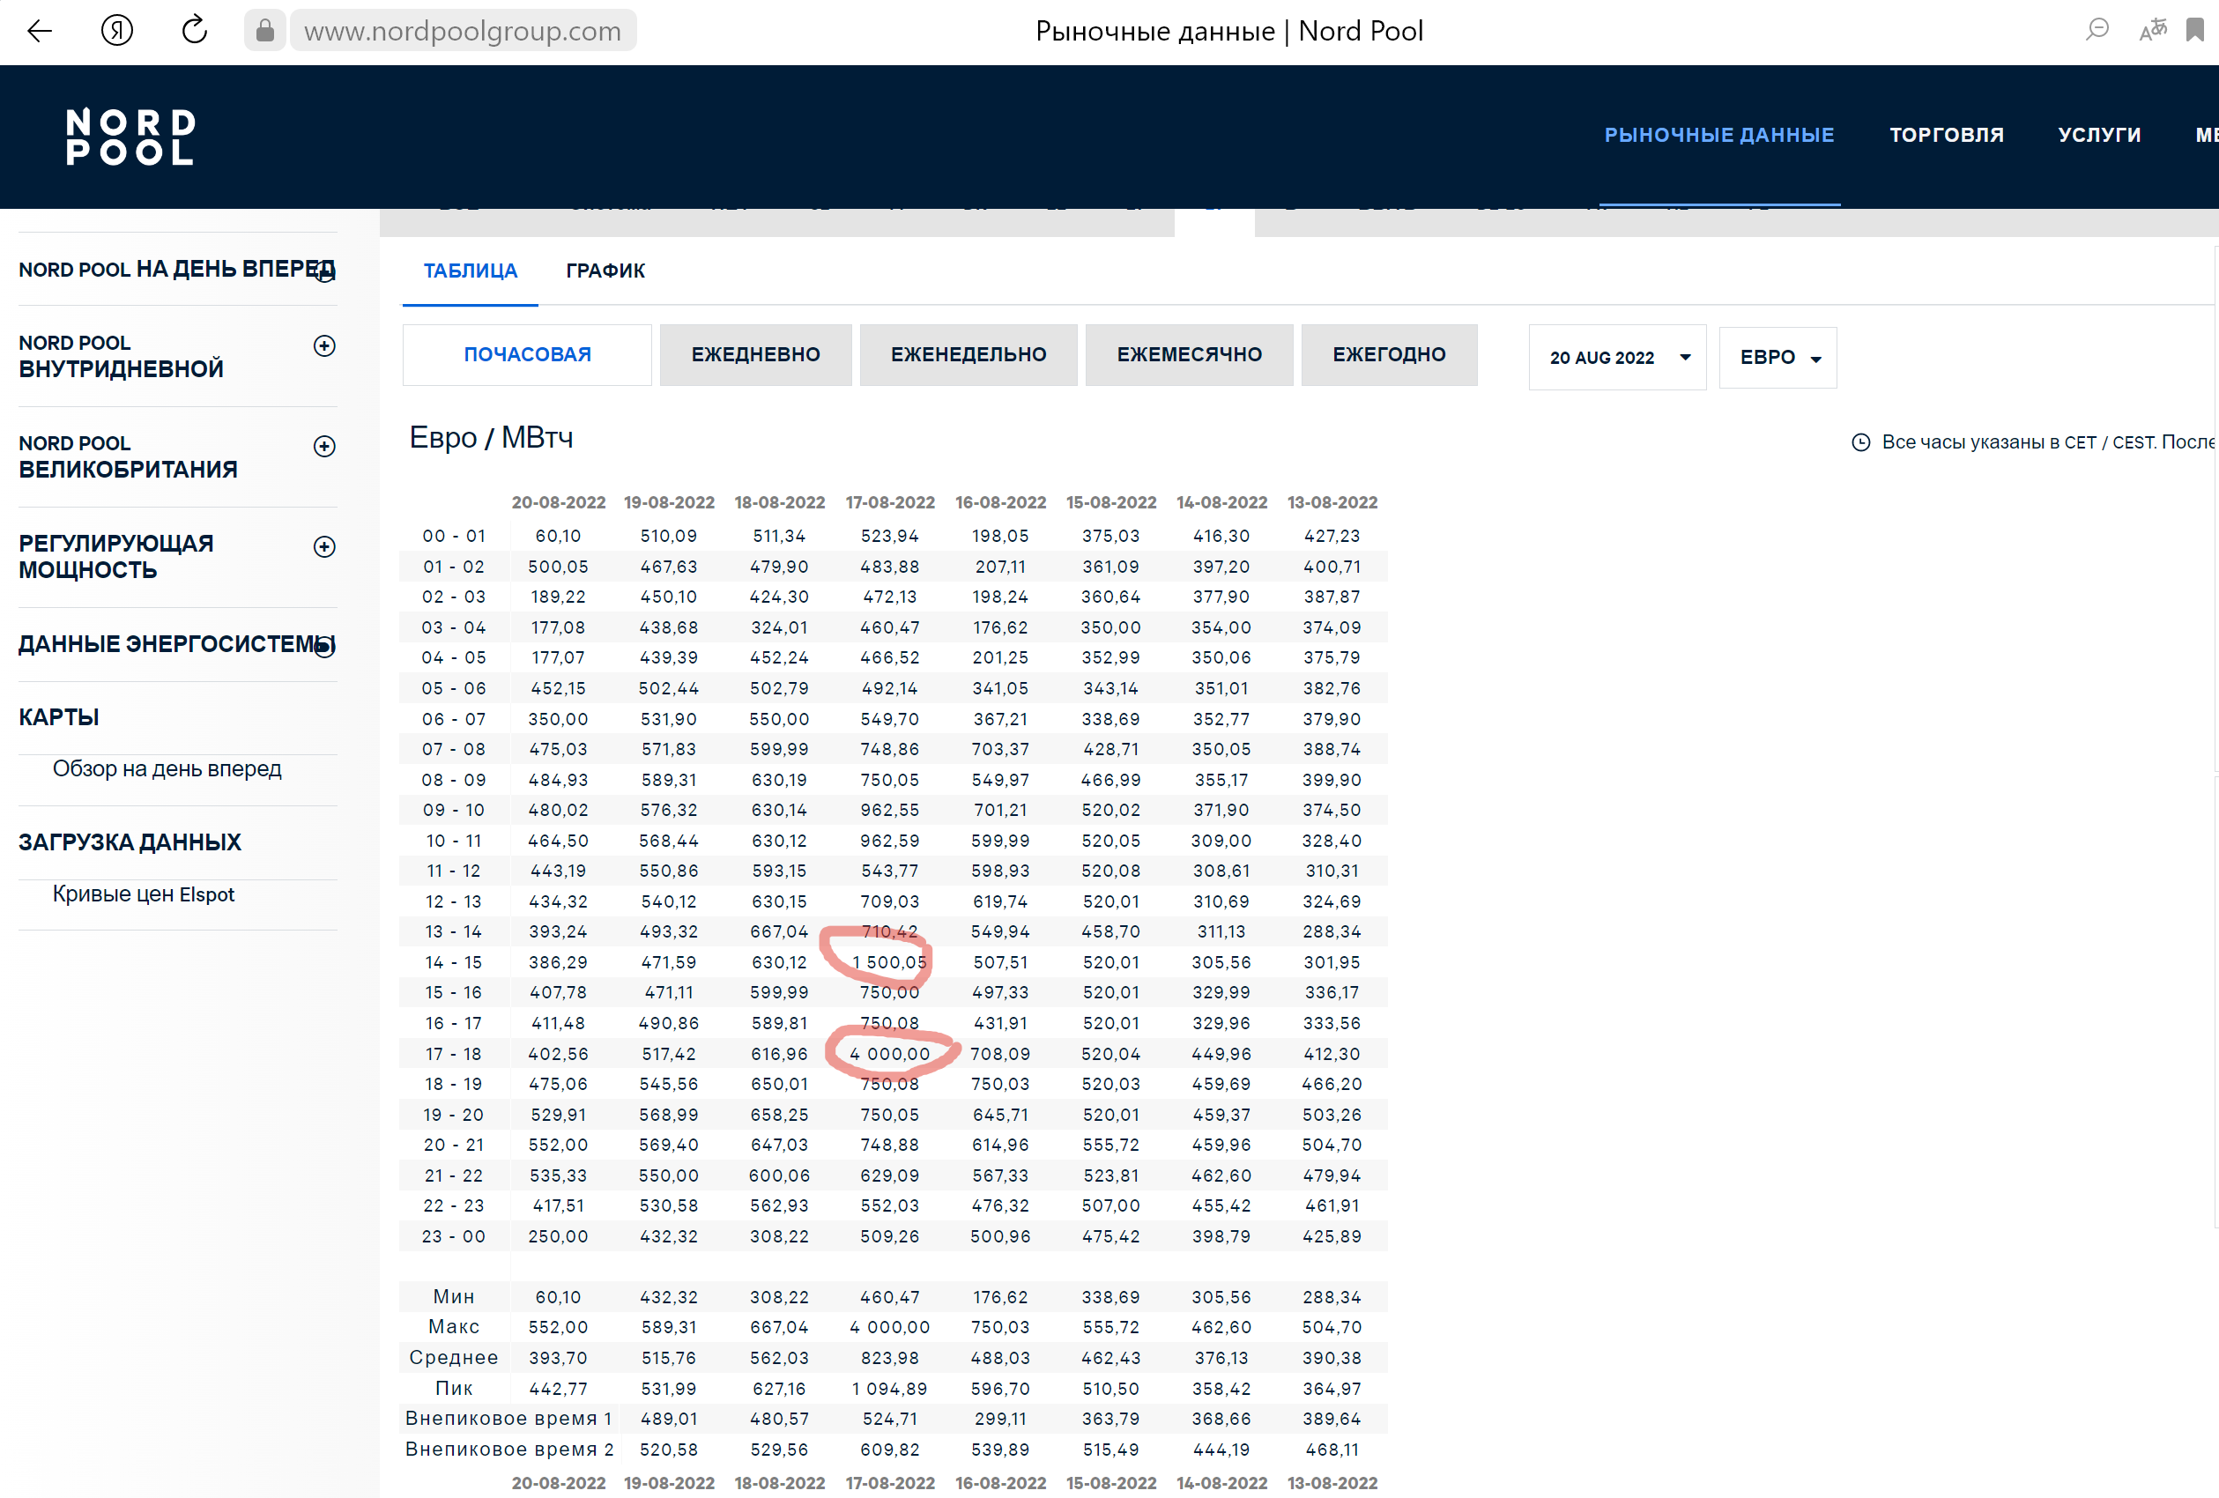Click the Мин summary row label
Screen dimensions: 2219x1498
tap(454, 1296)
